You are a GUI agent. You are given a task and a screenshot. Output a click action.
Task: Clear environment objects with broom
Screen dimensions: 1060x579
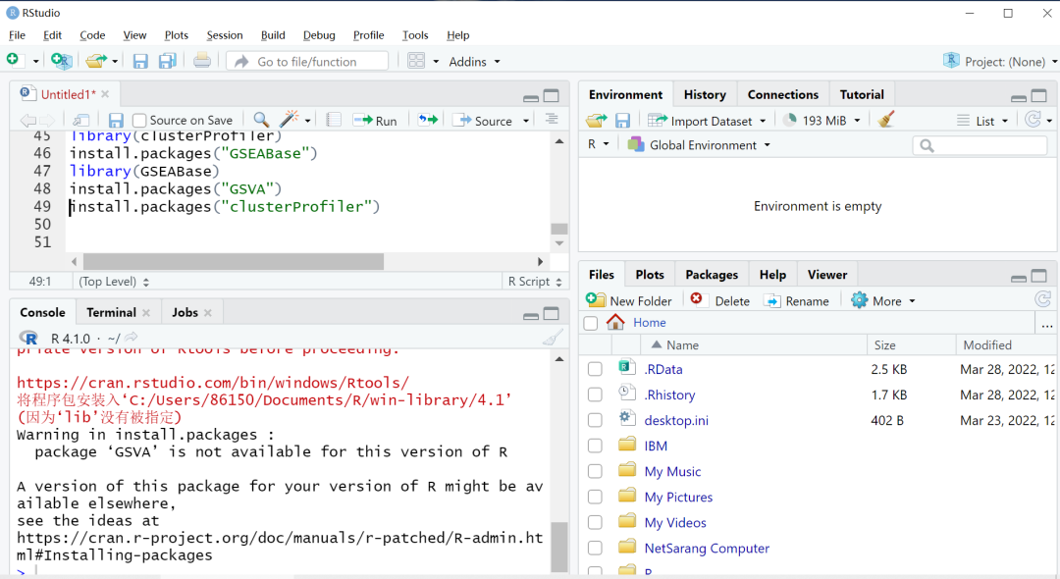[886, 120]
